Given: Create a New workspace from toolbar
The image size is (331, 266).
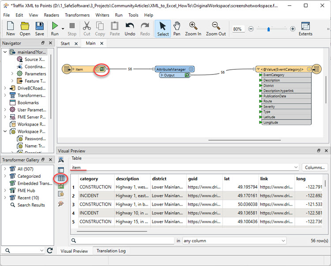Looking at the screenshot, I should pos(10,29).
